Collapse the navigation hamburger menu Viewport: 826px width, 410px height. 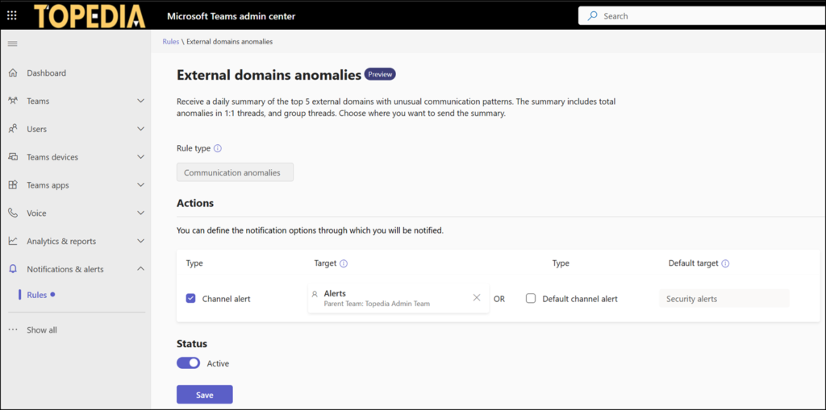pos(12,43)
